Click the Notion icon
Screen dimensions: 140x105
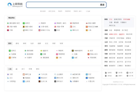point(24,78)
